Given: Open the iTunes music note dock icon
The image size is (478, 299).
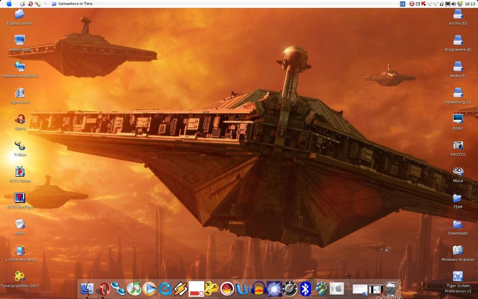Looking at the screenshot, I should (x=134, y=288).
